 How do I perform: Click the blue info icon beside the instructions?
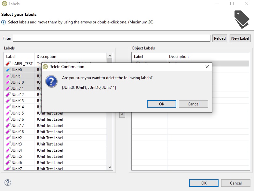pos(4,22)
